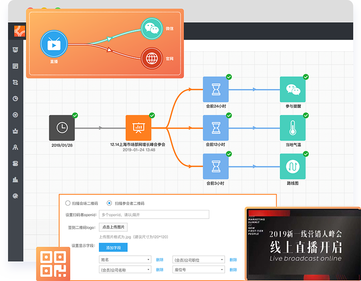
Task: Select the 会前24小时 hourglass node
Action: 216,89
